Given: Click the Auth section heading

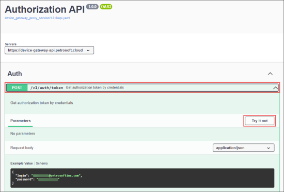Looking at the screenshot, I should tap(14, 73).
